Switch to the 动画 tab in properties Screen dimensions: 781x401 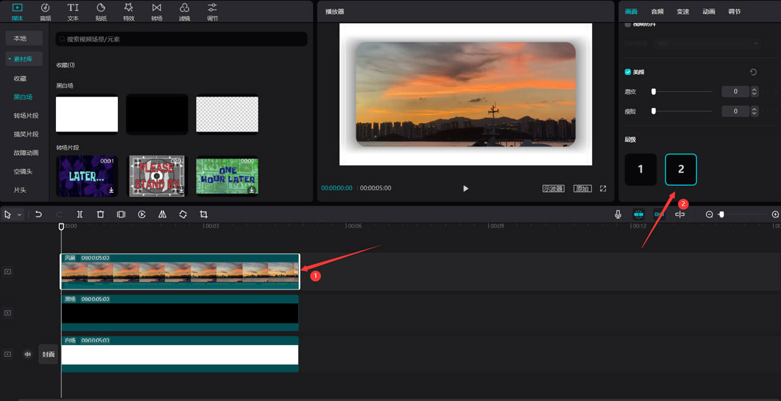pos(709,11)
